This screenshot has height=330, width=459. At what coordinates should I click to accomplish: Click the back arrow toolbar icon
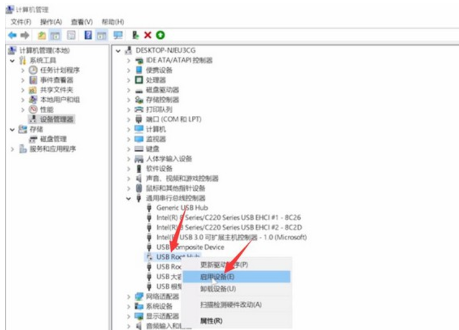click(x=12, y=35)
